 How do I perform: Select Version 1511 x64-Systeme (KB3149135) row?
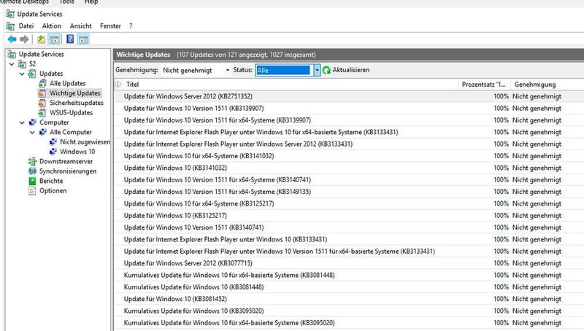tap(349, 192)
